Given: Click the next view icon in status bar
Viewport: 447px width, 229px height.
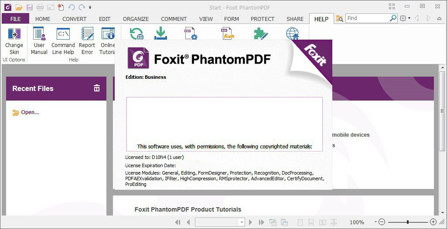Looking at the screenshot, I should (284, 222).
